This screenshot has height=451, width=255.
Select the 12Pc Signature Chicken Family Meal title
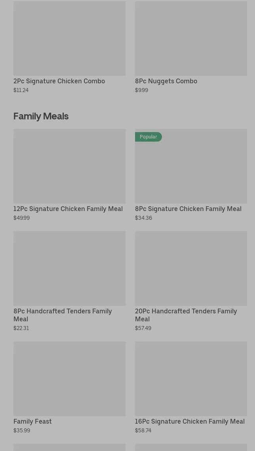(68, 209)
